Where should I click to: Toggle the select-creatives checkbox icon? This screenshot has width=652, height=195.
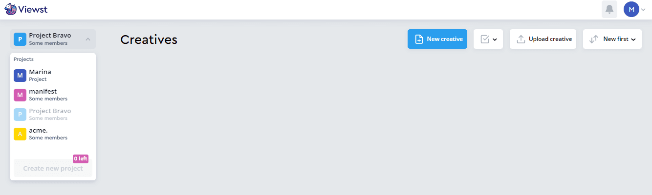click(x=485, y=39)
